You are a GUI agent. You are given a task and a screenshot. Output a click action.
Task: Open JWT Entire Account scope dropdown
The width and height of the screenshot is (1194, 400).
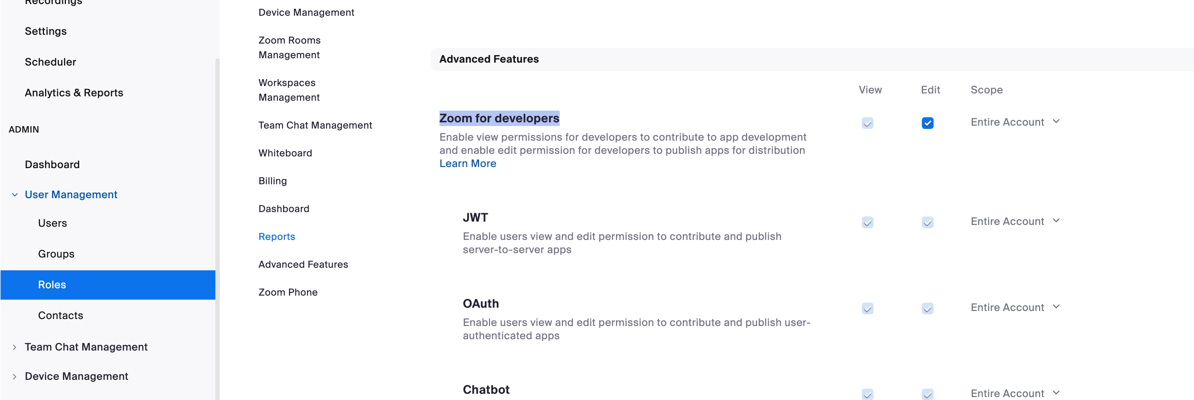point(1015,221)
